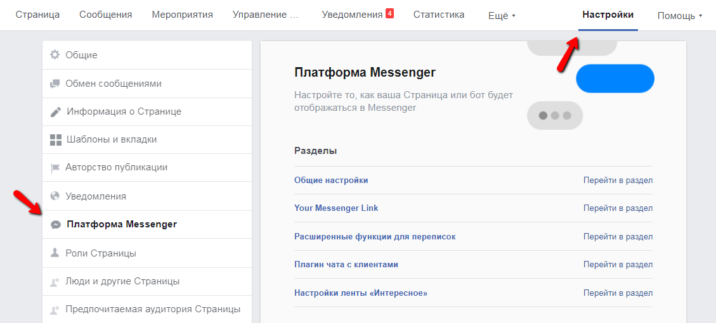Click the Messenger icon in the sidebar
The width and height of the screenshot is (716, 323).
pyautogui.click(x=56, y=224)
